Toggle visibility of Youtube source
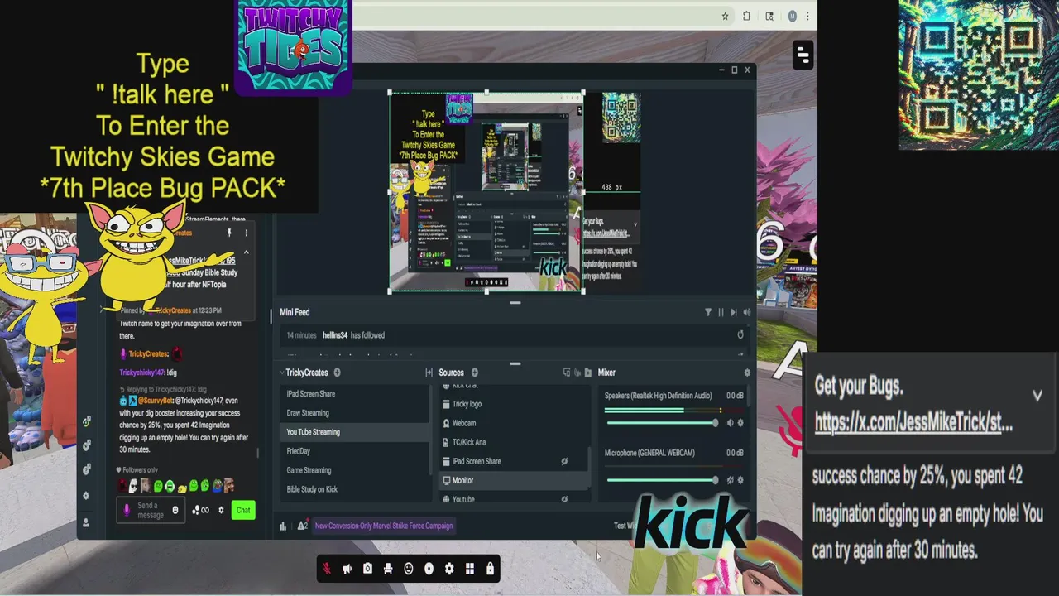Viewport: 1059px width, 596px height. coord(564,499)
